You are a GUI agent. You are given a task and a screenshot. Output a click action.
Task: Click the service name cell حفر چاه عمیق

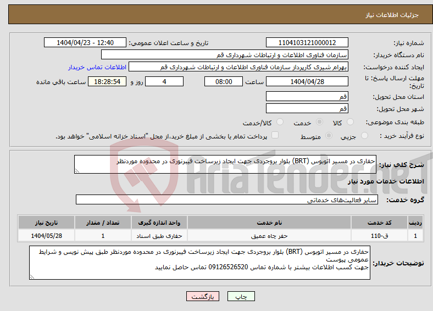tap(269, 236)
